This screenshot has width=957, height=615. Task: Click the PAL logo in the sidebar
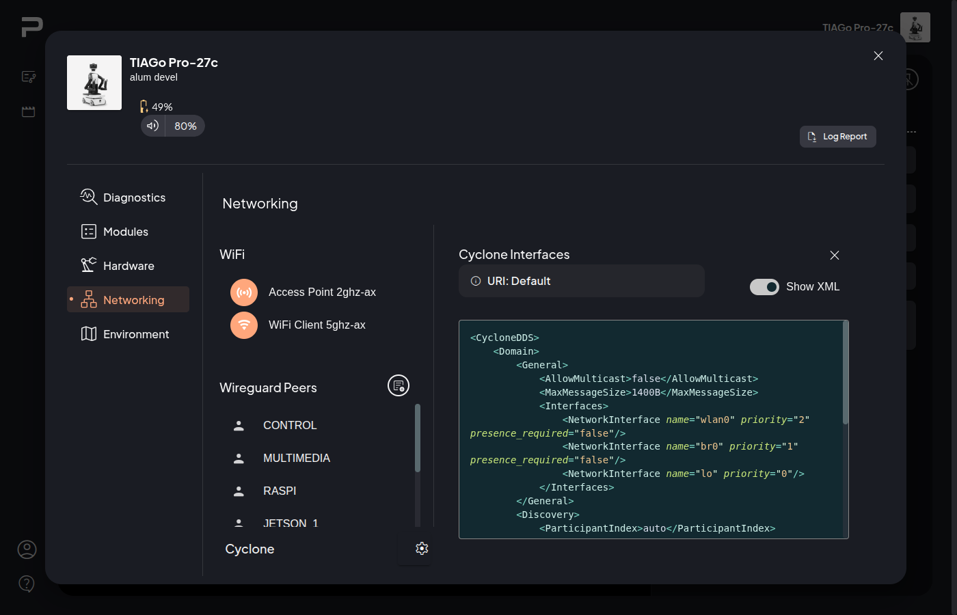[31, 27]
